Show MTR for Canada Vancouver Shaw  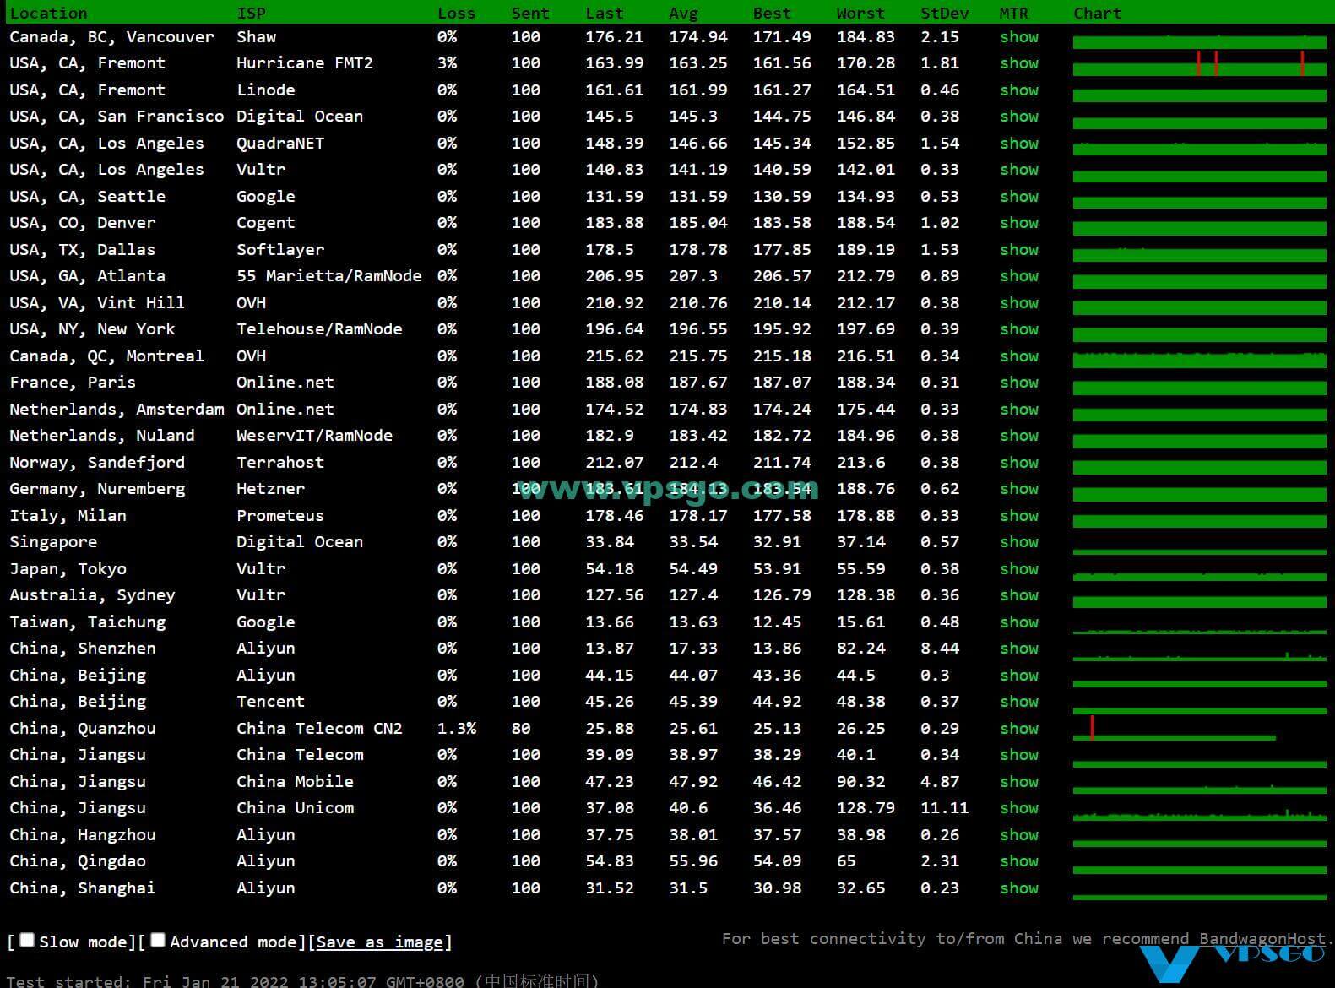click(1019, 37)
